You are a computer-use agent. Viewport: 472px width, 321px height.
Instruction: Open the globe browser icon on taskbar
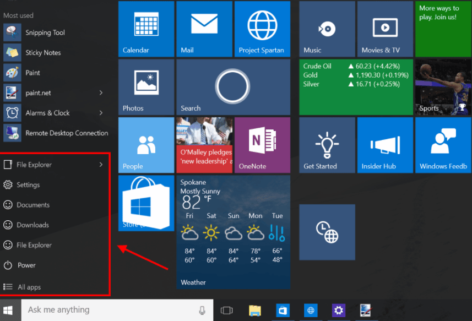(311, 310)
